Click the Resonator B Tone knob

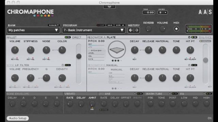[176, 78]
